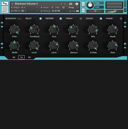Image resolution: width=128 pixels, height=129 pixels.
Task: Click the Tune knob
Action: click(x=90, y=5)
